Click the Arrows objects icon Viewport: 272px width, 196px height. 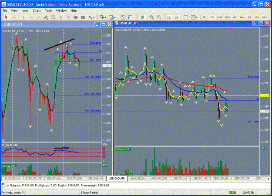coord(91,17)
